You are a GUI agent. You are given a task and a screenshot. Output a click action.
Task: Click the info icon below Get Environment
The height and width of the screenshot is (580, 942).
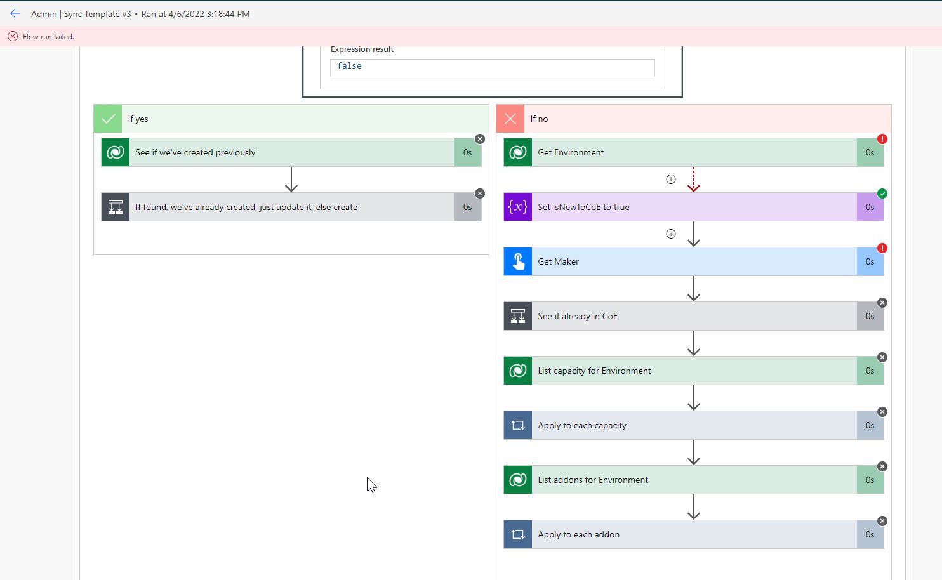tap(671, 179)
